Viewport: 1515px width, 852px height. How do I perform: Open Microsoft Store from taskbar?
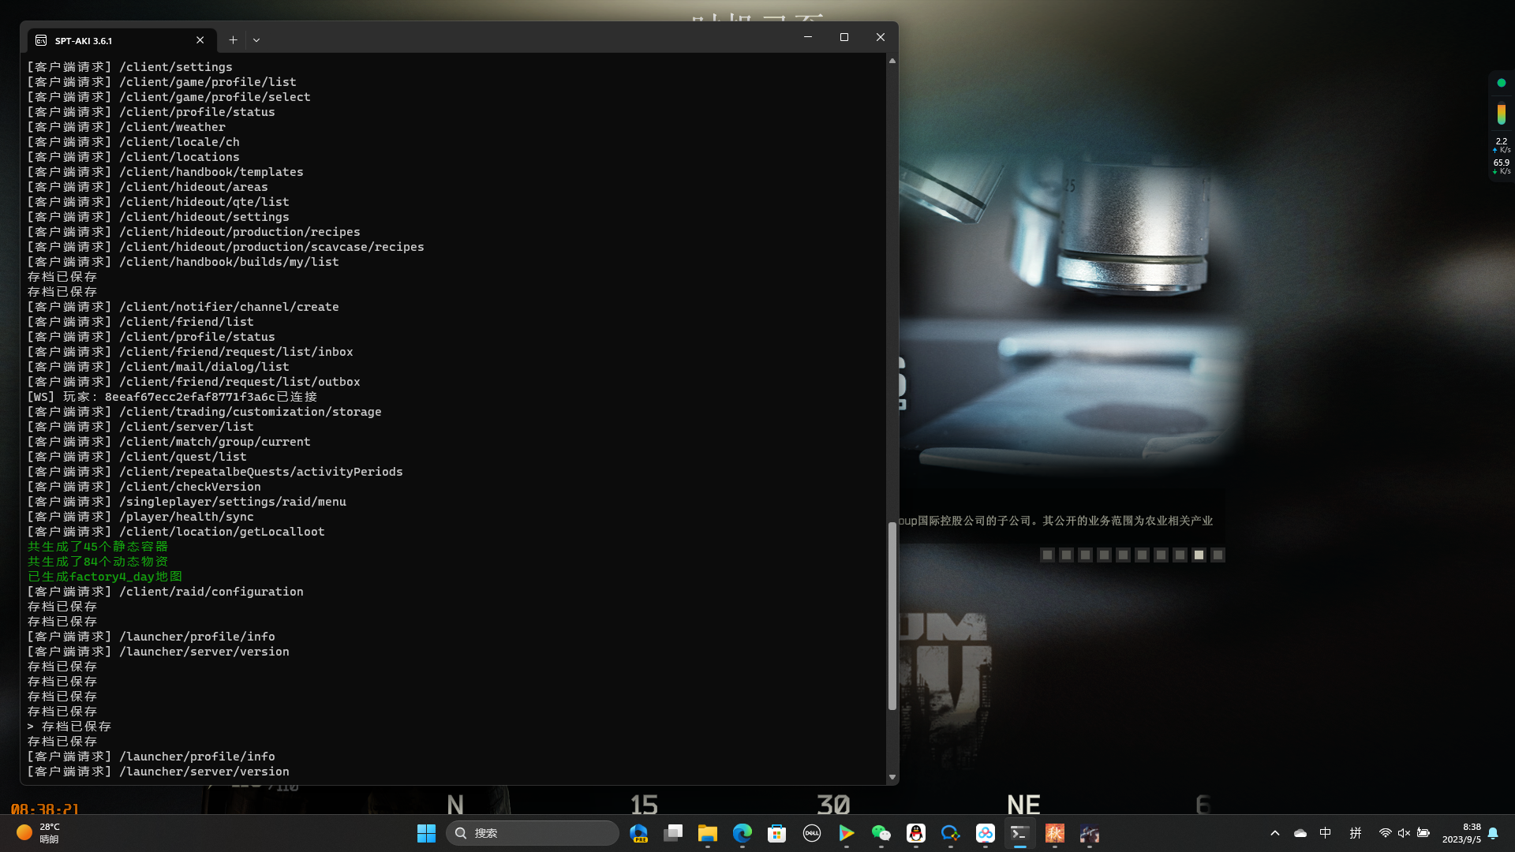tap(776, 833)
